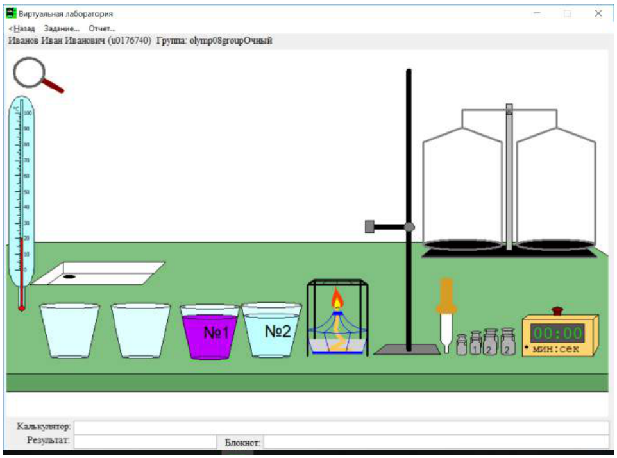Focus the Калькулятор input field
The height and width of the screenshot is (458, 617).
[x=341, y=427]
